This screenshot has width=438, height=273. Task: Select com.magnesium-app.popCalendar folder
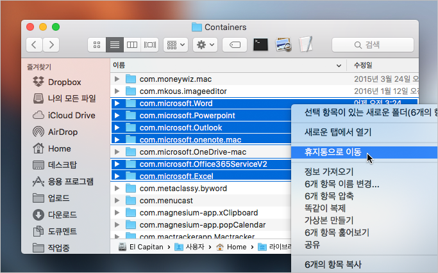click(201, 225)
